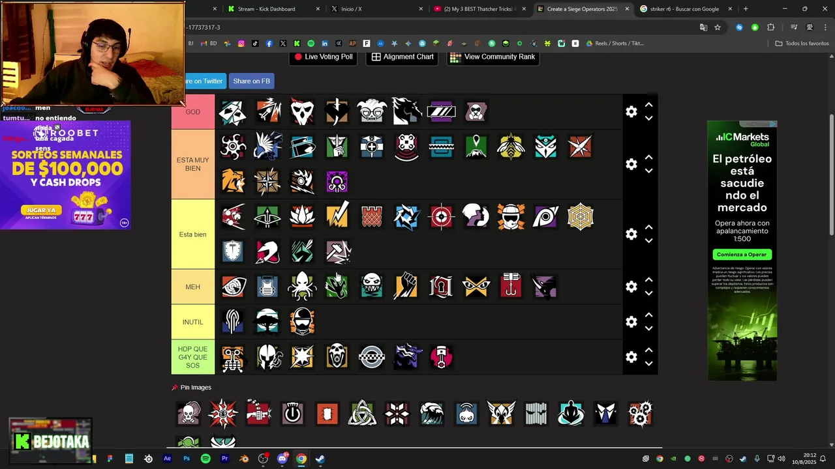835x469 pixels.
Task: Select the octopus icon in MEH tier
Action: pyautogui.click(x=302, y=287)
